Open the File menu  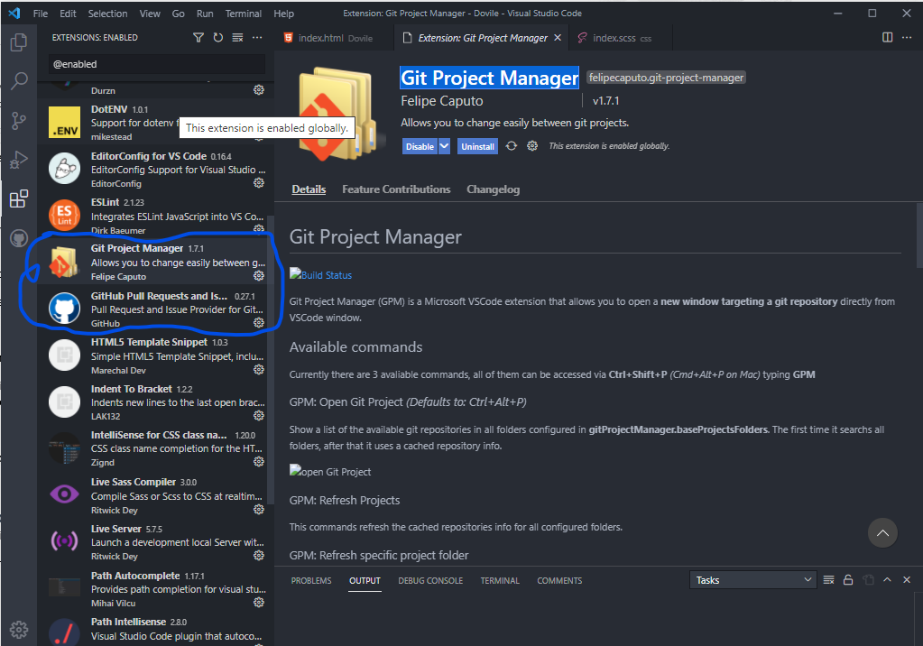click(41, 14)
